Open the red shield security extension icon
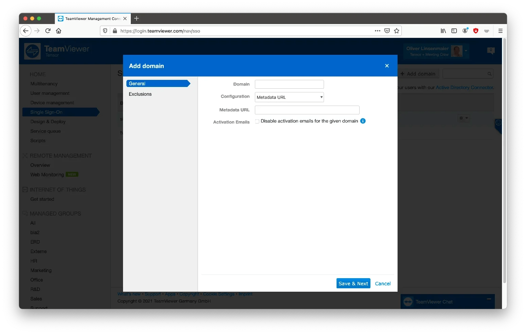 (x=476, y=31)
